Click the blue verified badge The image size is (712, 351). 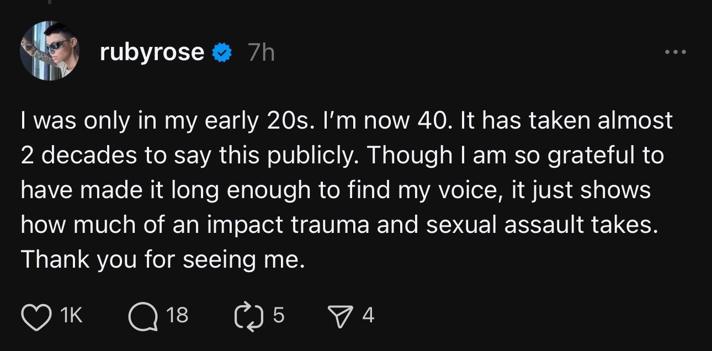pos(222,53)
